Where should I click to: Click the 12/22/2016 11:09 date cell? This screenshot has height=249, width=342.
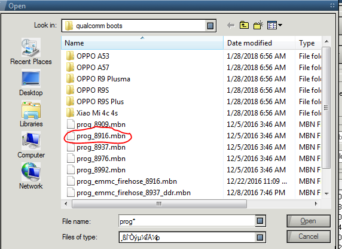tap(256, 181)
